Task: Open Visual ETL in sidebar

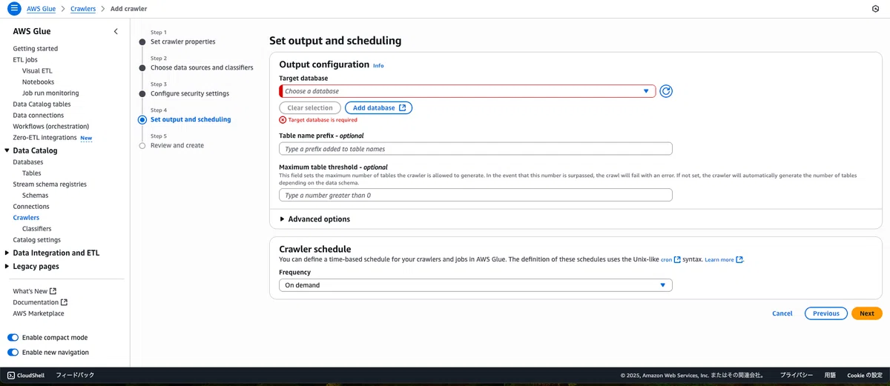Action: click(x=37, y=71)
